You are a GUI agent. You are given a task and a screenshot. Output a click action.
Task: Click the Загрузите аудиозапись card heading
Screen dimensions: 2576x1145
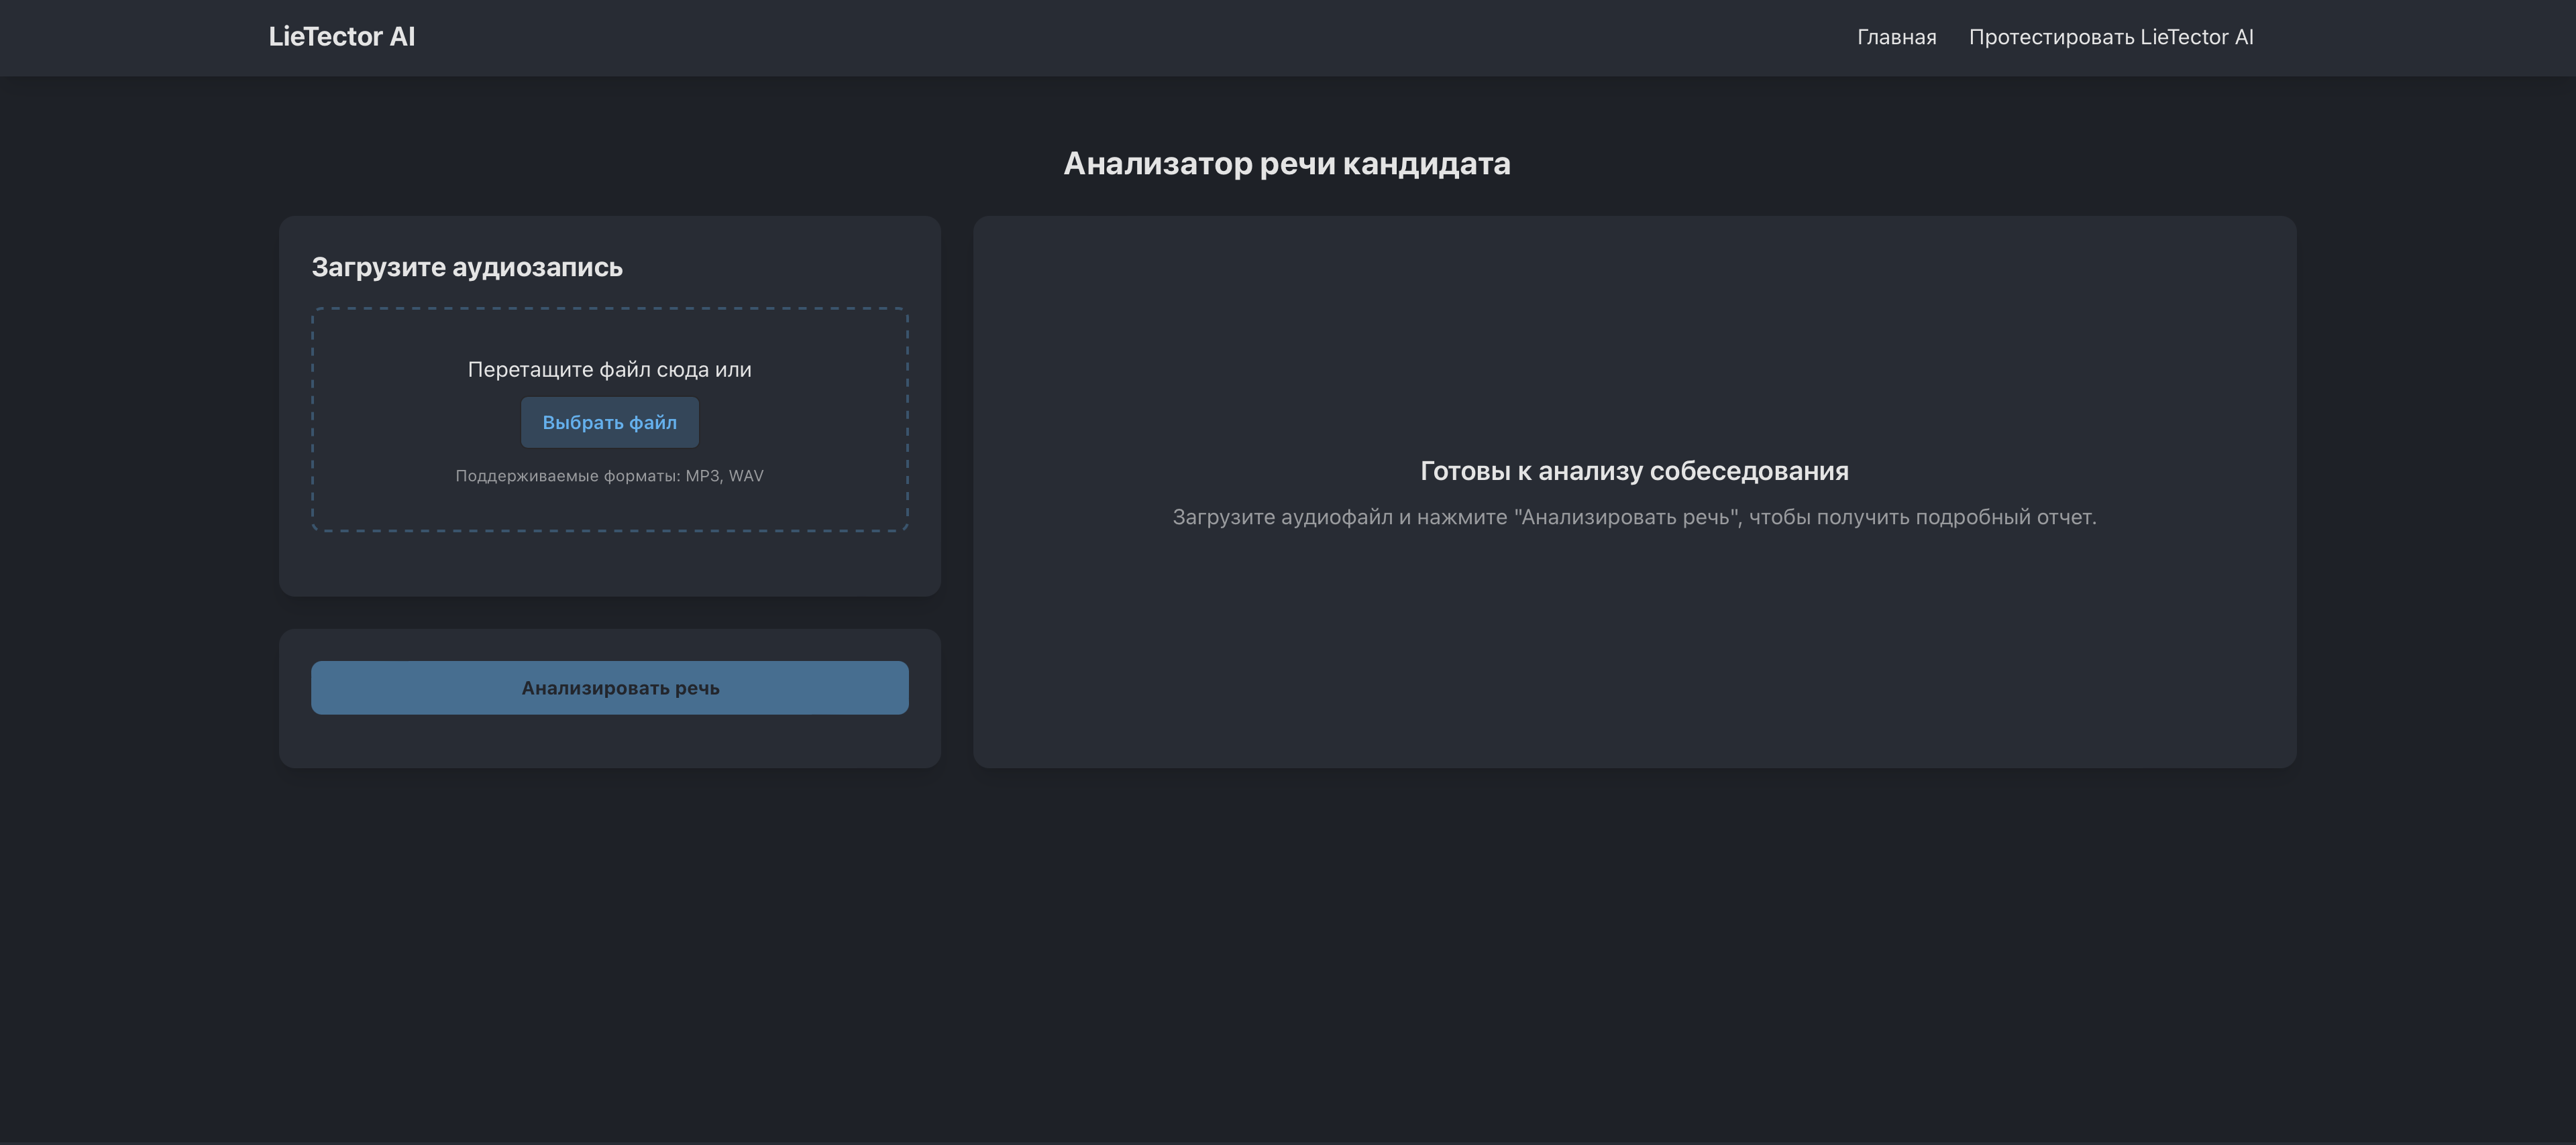click(466, 267)
